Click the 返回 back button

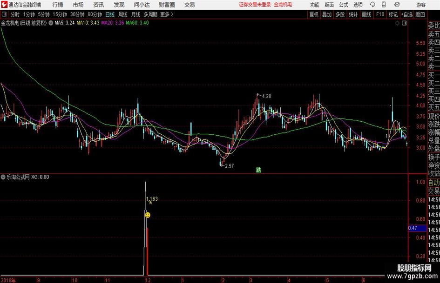[x=420, y=14]
